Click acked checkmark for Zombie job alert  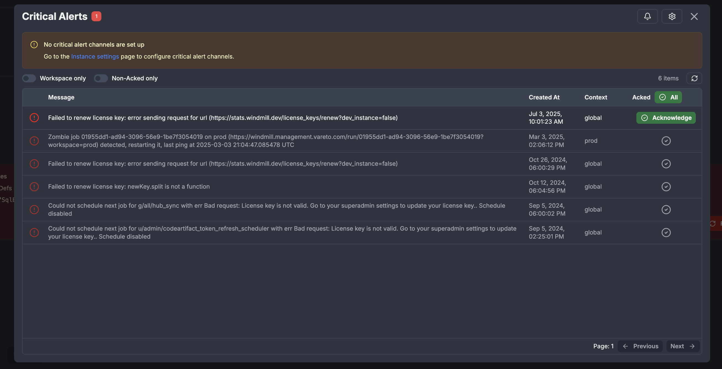click(666, 141)
